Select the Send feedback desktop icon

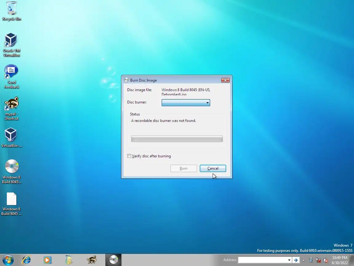coord(11,76)
